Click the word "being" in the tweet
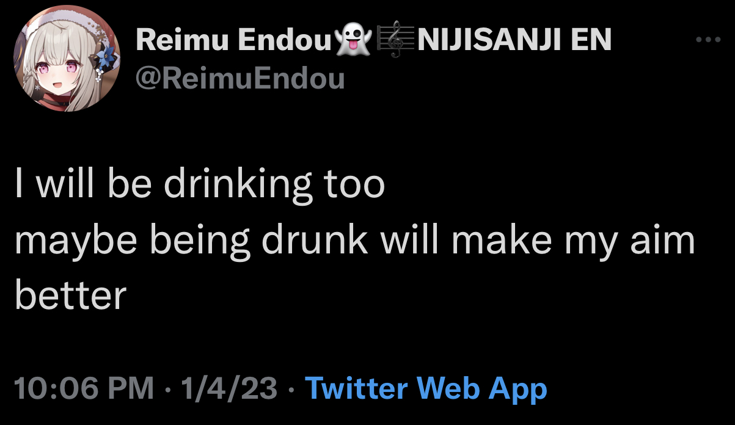The width and height of the screenshot is (735, 425). tap(200, 242)
